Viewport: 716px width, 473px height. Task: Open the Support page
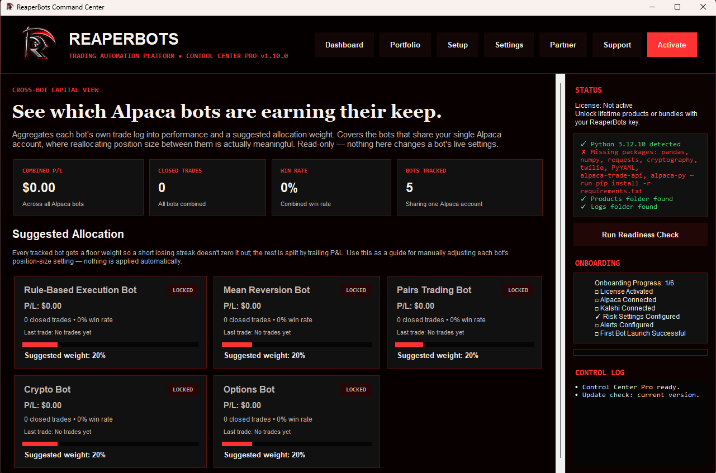(x=617, y=45)
